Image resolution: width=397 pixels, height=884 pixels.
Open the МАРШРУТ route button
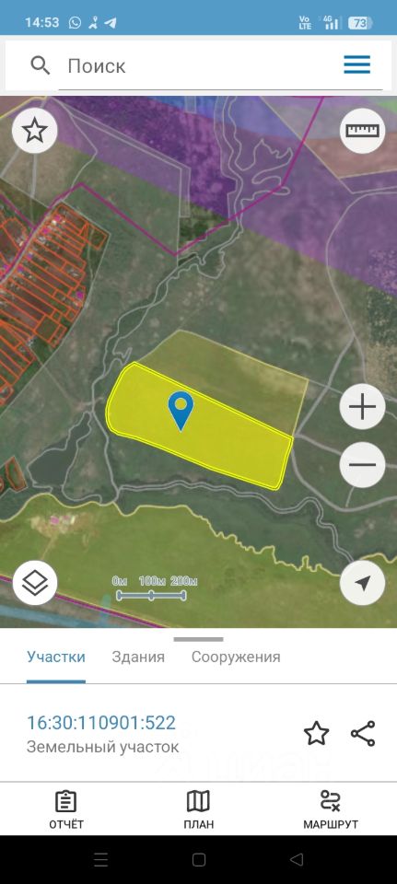coord(331,809)
